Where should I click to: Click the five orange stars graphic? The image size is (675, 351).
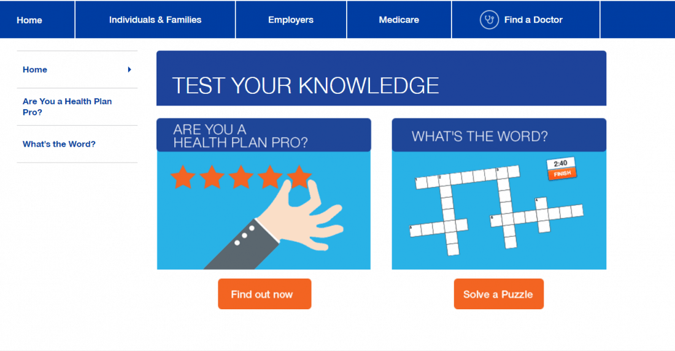(x=241, y=177)
